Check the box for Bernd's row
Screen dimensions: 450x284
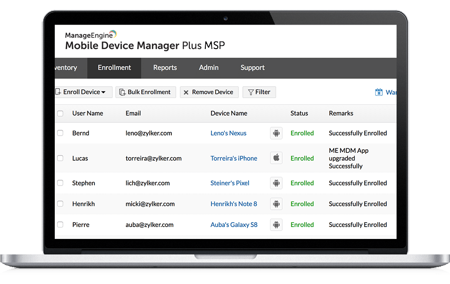point(60,133)
